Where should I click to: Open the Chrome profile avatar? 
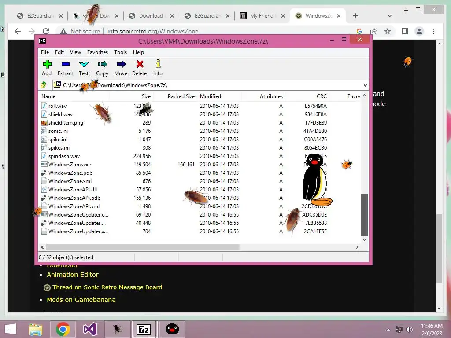pyautogui.click(x=419, y=31)
